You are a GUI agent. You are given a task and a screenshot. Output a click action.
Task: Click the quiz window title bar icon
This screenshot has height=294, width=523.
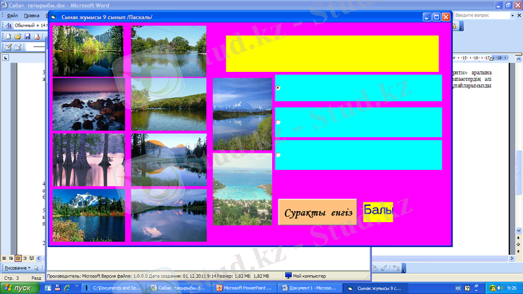point(54,17)
